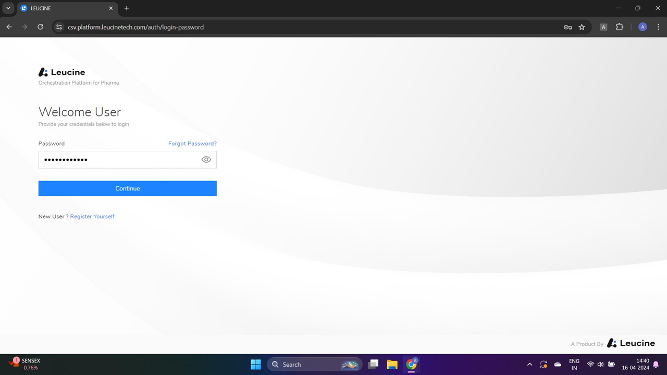Open File Explorer from taskbar
Screen dimensions: 667x375
tap(392, 364)
